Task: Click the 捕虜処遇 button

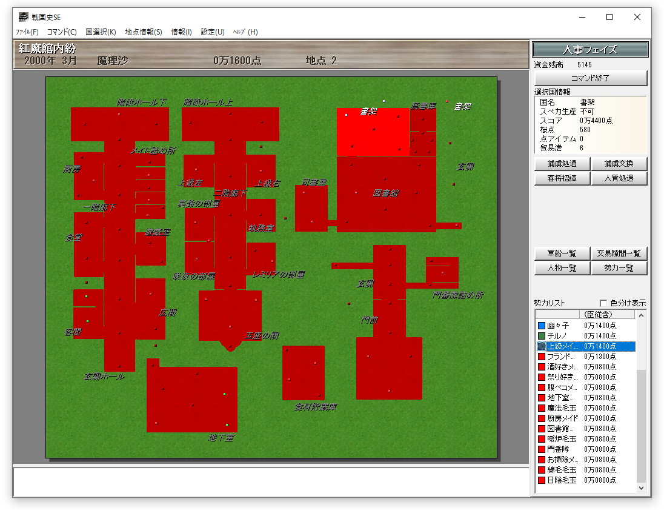Action: (562, 164)
